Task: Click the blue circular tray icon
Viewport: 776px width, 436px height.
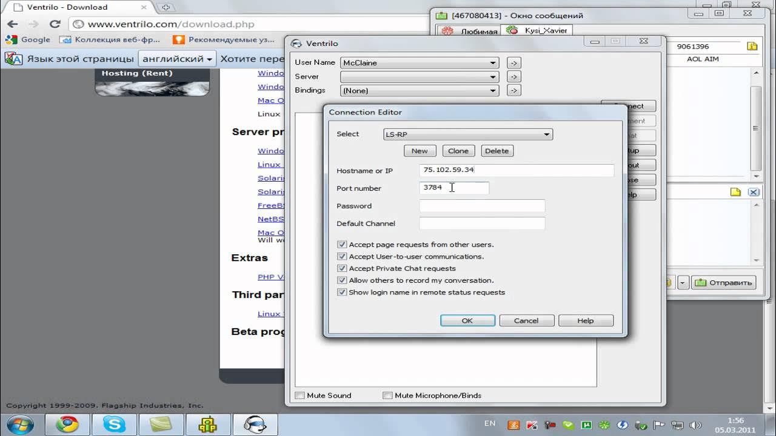Action: [622, 425]
